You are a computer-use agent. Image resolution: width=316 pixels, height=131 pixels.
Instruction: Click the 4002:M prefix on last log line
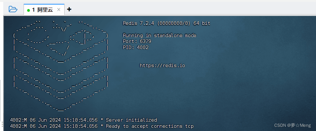(18, 126)
